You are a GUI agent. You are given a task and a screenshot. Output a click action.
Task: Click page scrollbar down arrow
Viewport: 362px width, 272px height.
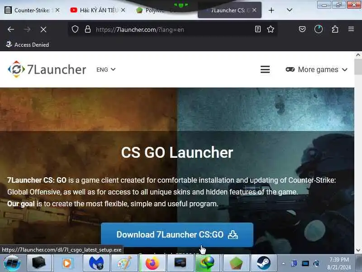[x=358, y=250]
